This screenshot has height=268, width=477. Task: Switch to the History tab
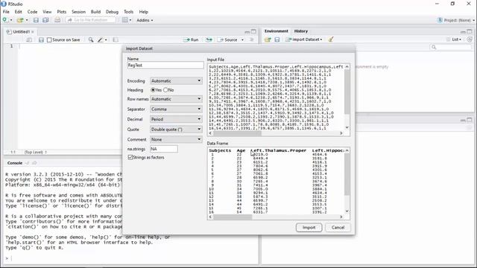coord(301,31)
